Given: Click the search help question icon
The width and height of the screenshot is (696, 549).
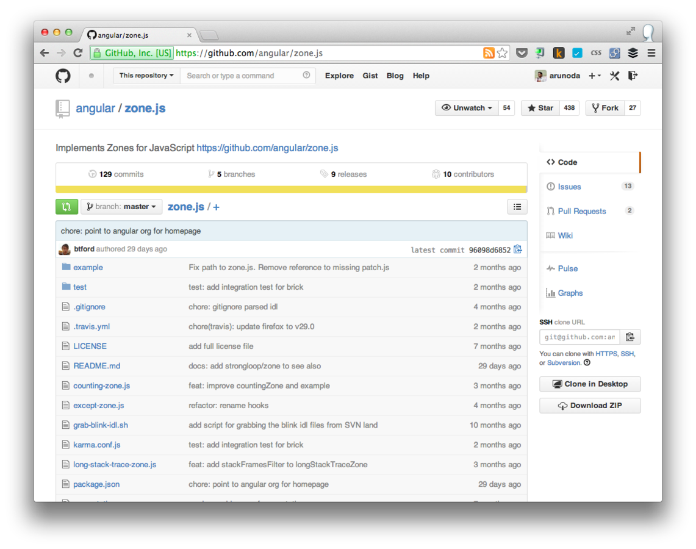Looking at the screenshot, I should (x=306, y=76).
